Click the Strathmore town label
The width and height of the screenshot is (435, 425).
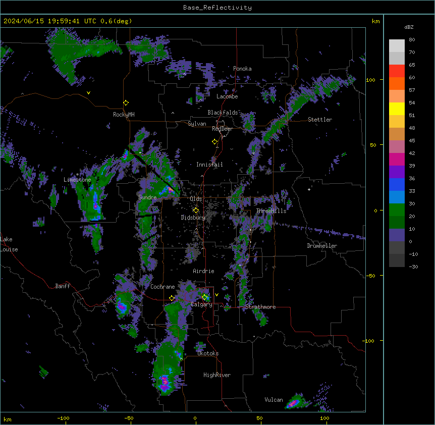click(x=260, y=307)
